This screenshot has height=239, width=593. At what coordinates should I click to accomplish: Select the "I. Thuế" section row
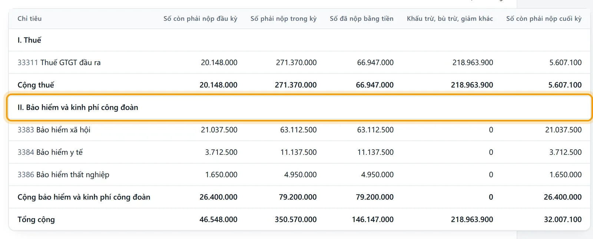(x=299, y=40)
